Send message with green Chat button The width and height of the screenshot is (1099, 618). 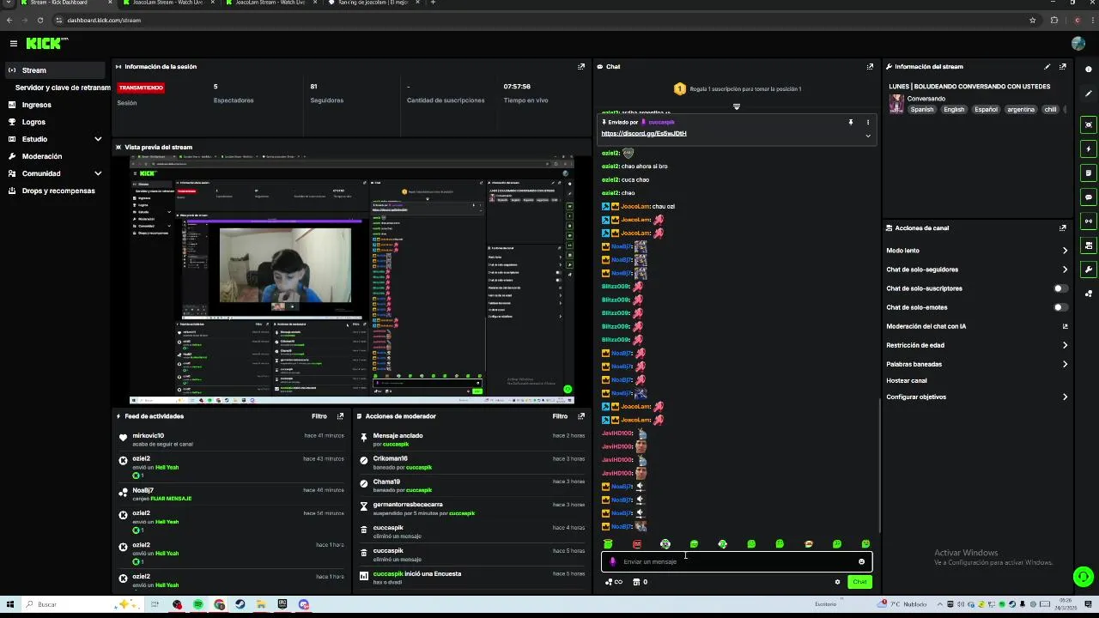pyautogui.click(x=859, y=582)
